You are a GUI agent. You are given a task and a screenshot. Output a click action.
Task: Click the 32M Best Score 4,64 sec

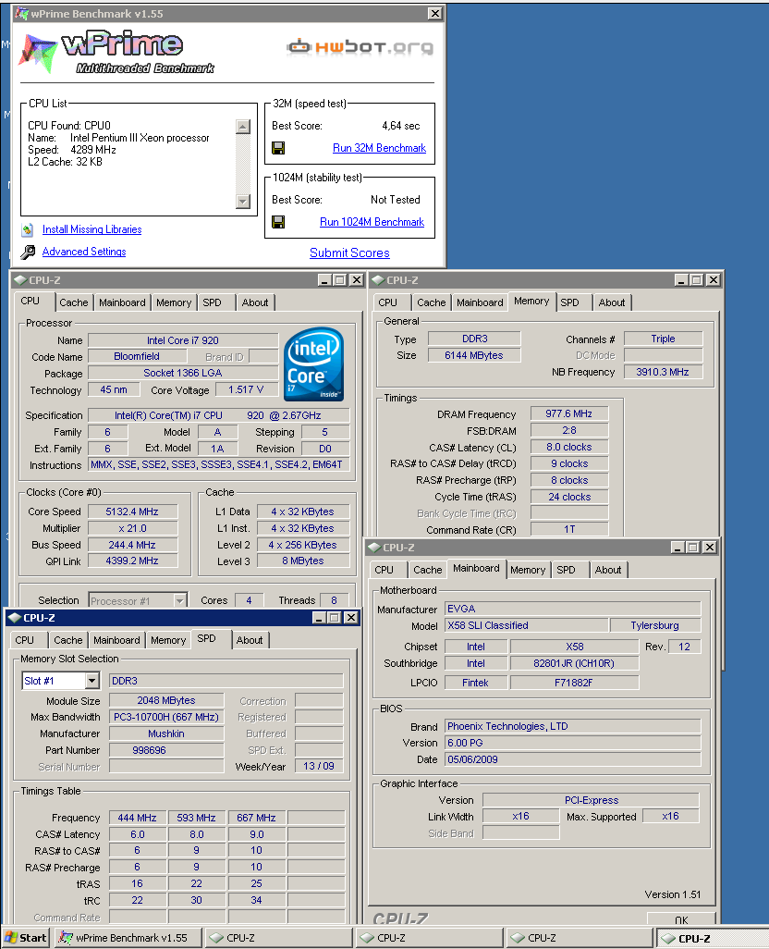tap(401, 126)
